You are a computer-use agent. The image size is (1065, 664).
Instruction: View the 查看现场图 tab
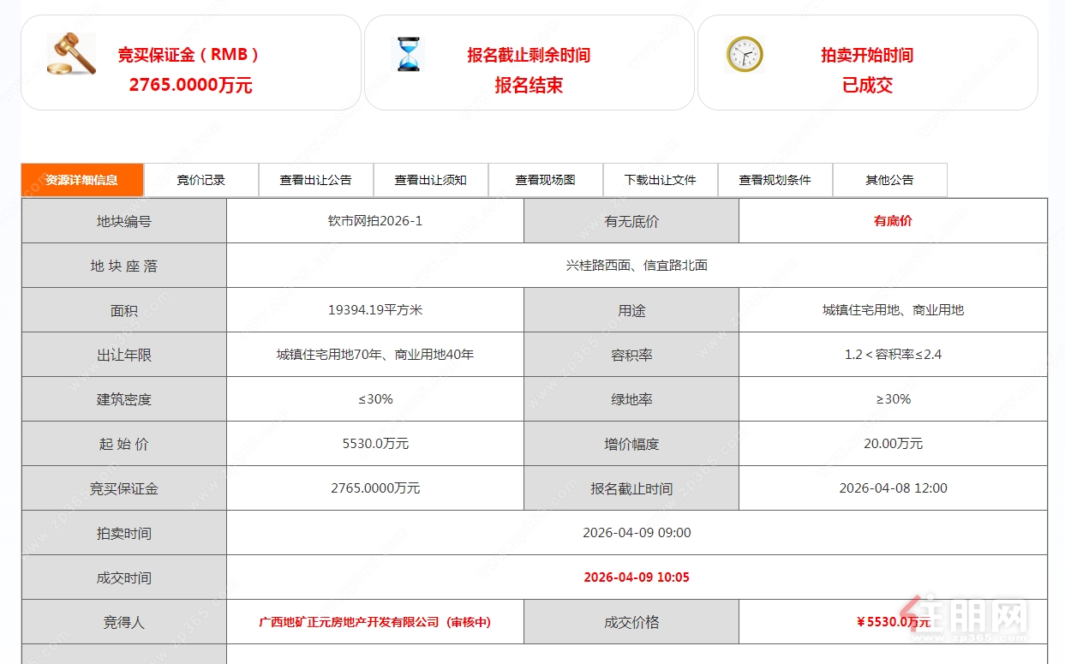pyautogui.click(x=546, y=180)
